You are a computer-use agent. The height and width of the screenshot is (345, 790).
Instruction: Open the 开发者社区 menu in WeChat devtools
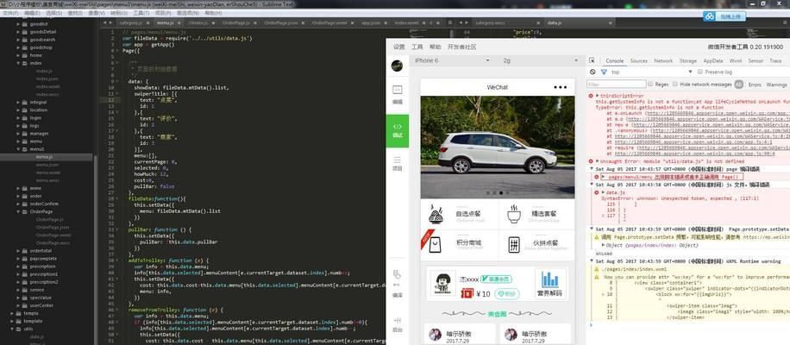click(x=461, y=47)
